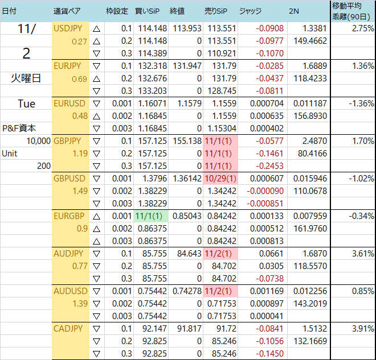
Task: Select the 買いSiP column header
Action: click(x=147, y=11)
